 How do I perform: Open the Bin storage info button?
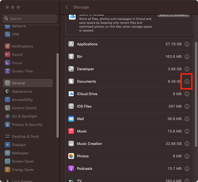pyautogui.click(x=187, y=57)
